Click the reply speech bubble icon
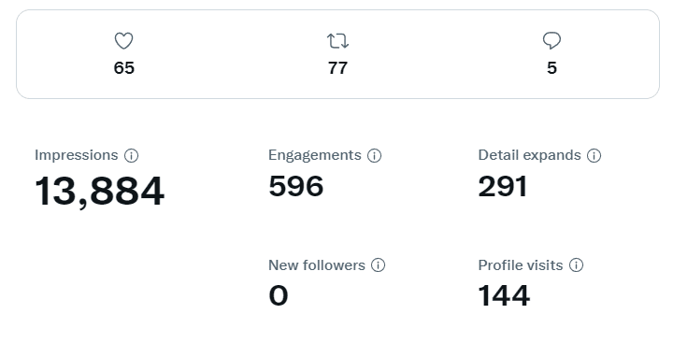673x357 pixels. [551, 41]
